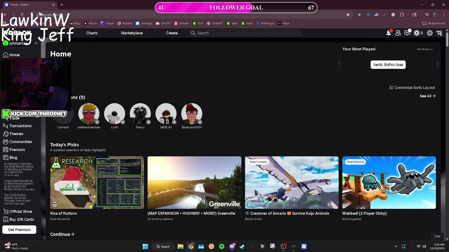Bookmark this page with the star icon
The height and width of the screenshot is (252, 449).
click(x=348, y=15)
